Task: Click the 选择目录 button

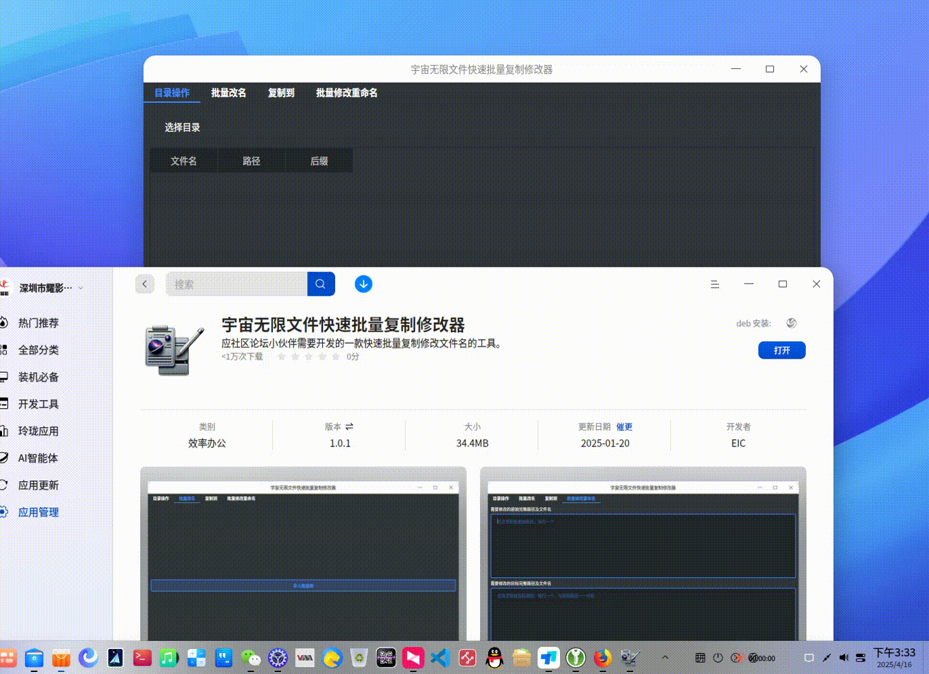Action: 182,127
